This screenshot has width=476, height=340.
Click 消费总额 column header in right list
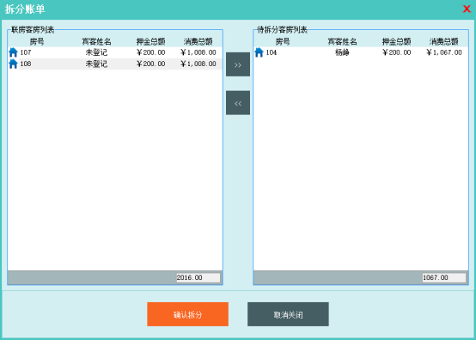(x=444, y=41)
